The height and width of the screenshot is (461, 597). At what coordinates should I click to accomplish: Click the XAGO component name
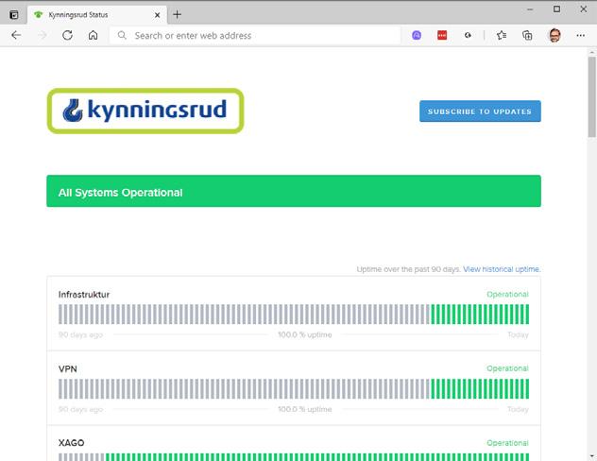click(71, 443)
